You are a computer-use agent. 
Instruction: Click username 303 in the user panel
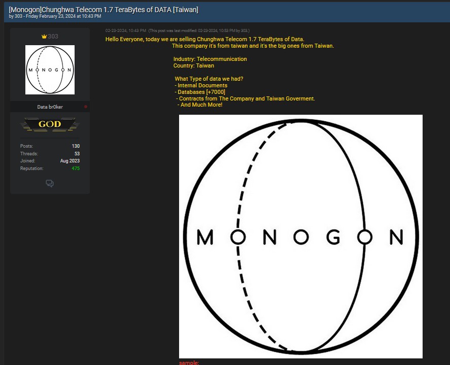(53, 37)
